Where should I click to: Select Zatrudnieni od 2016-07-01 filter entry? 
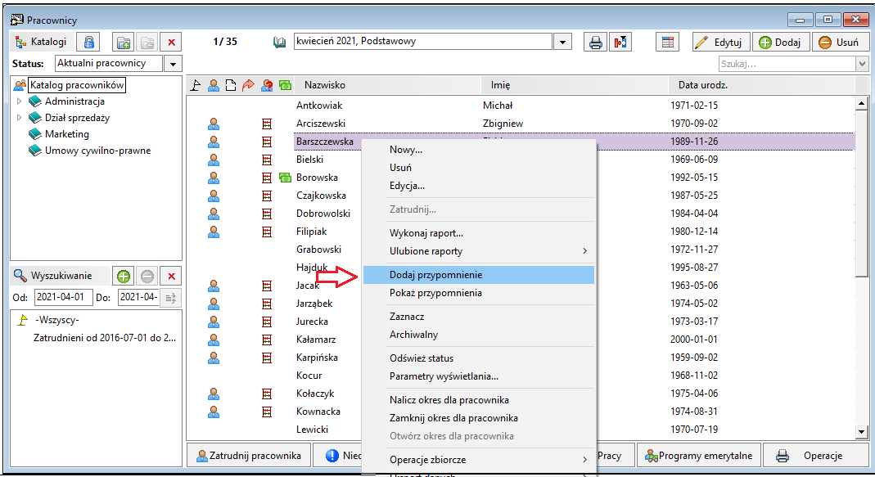[x=105, y=338]
